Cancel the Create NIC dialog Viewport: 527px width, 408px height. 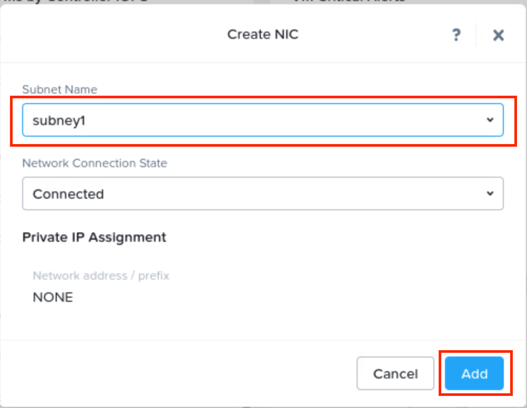coord(395,373)
